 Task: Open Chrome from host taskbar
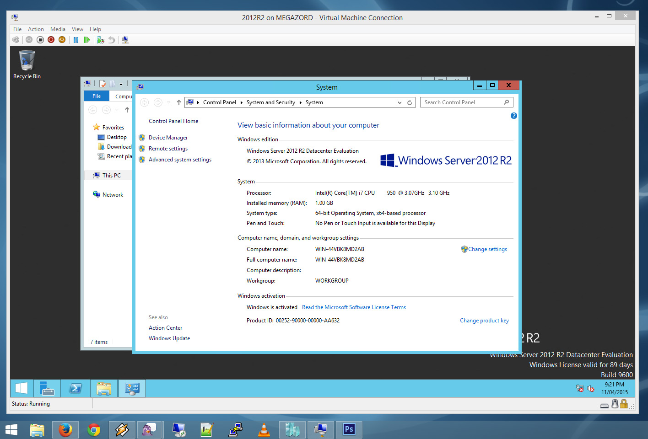(94, 430)
